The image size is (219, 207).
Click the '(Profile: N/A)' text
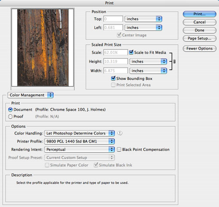[47, 117]
